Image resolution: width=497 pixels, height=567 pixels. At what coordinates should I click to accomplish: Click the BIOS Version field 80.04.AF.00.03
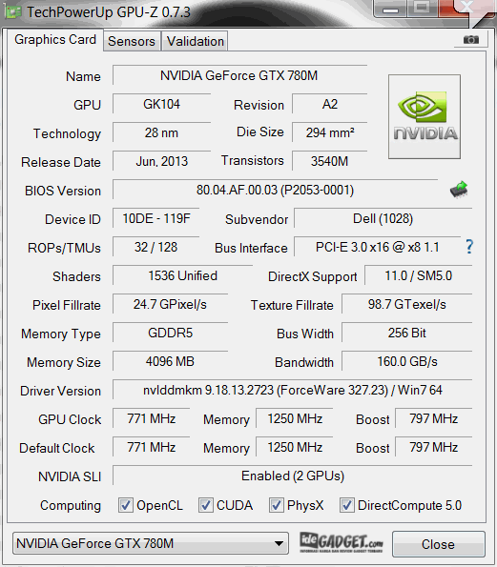(x=275, y=190)
